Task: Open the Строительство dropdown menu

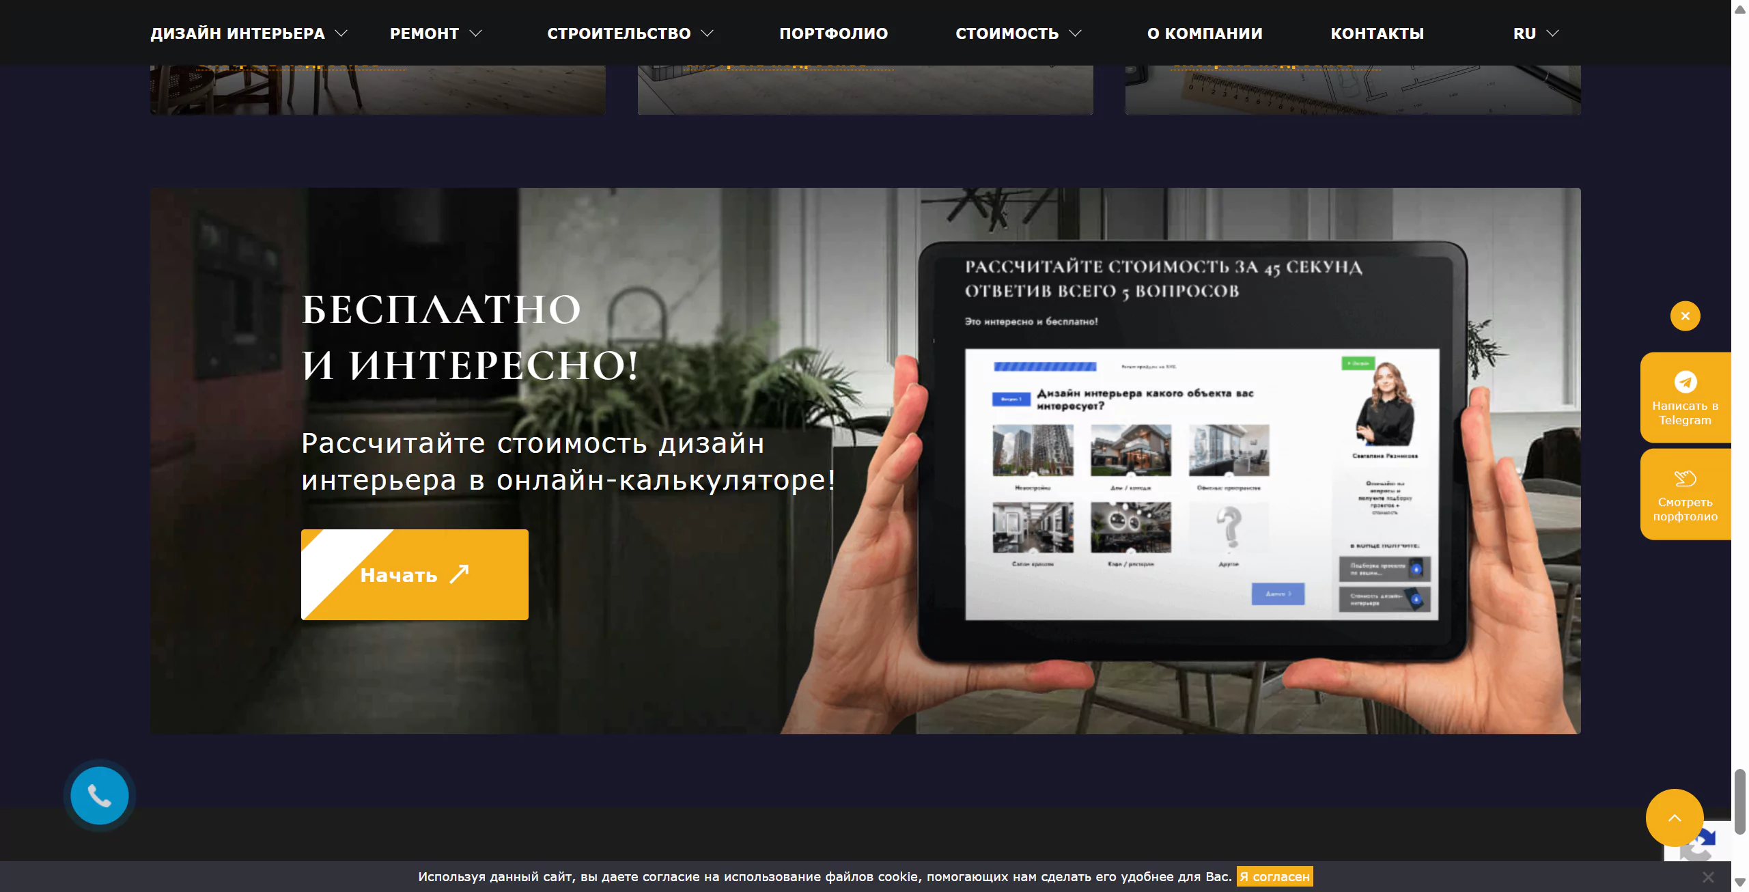Action: [708, 33]
